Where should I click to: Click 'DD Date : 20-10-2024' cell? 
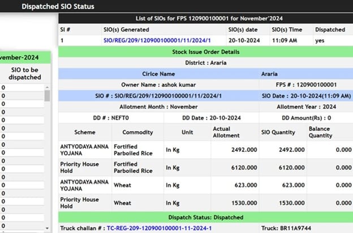(x=212, y=118)
